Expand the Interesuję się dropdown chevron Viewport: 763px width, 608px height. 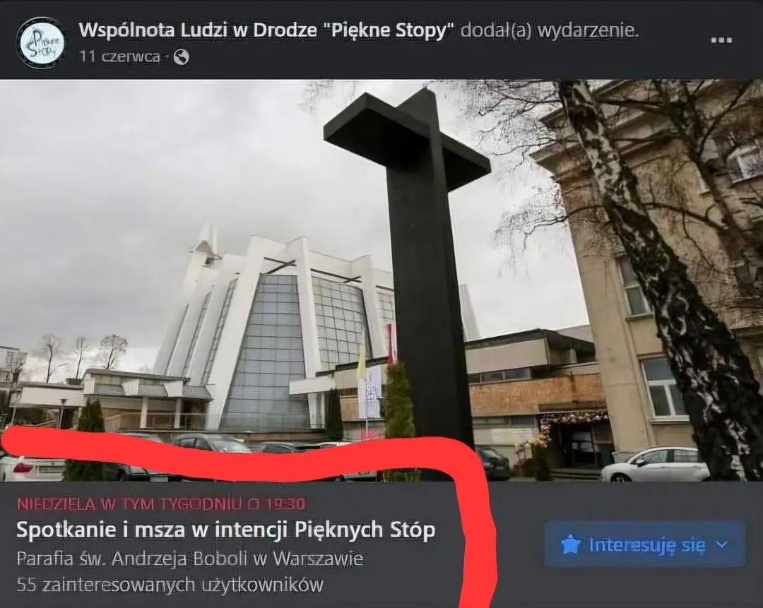(722, 544)
